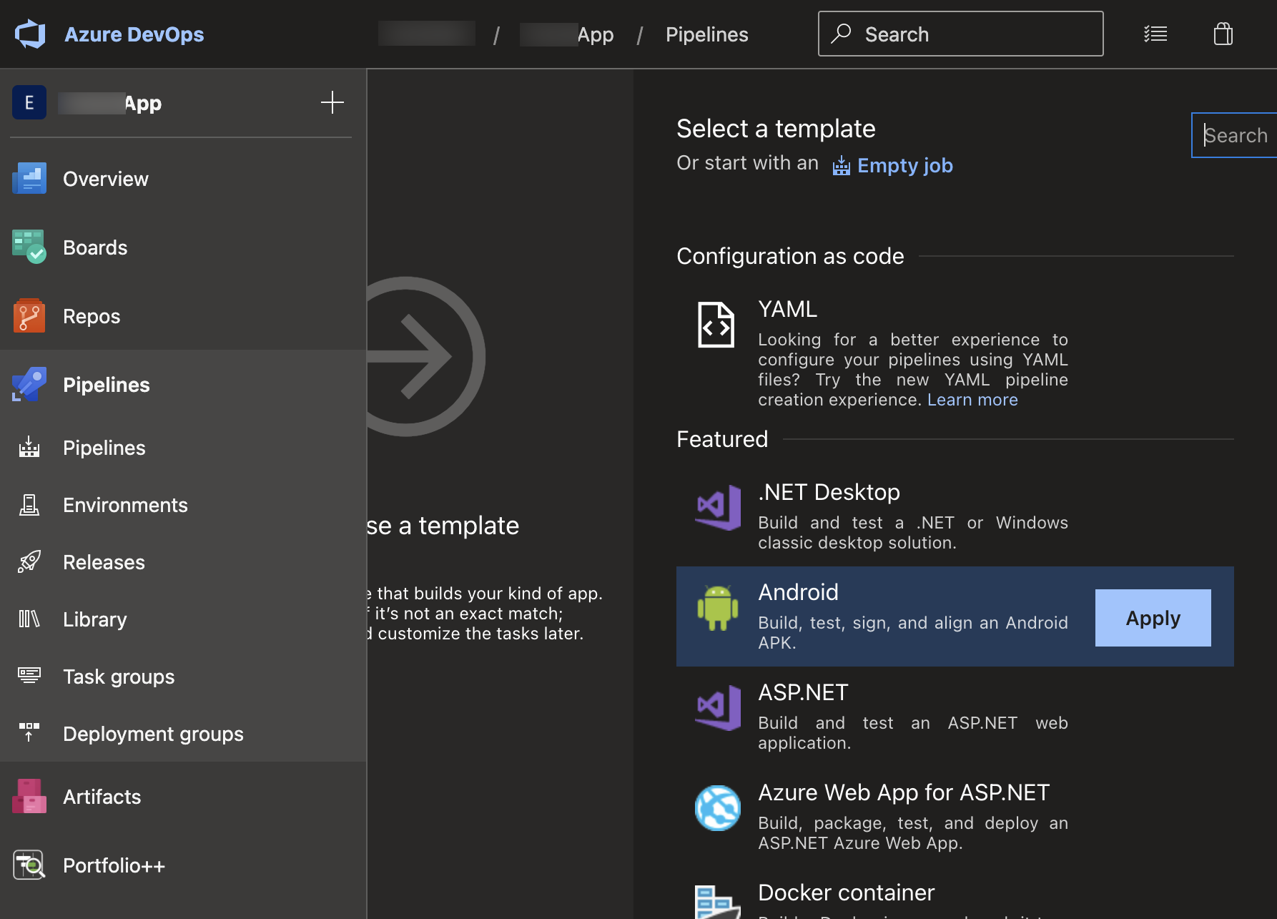Open the Boards section
The height and width of the screenshot is (919, 1277).
[95, 247]
